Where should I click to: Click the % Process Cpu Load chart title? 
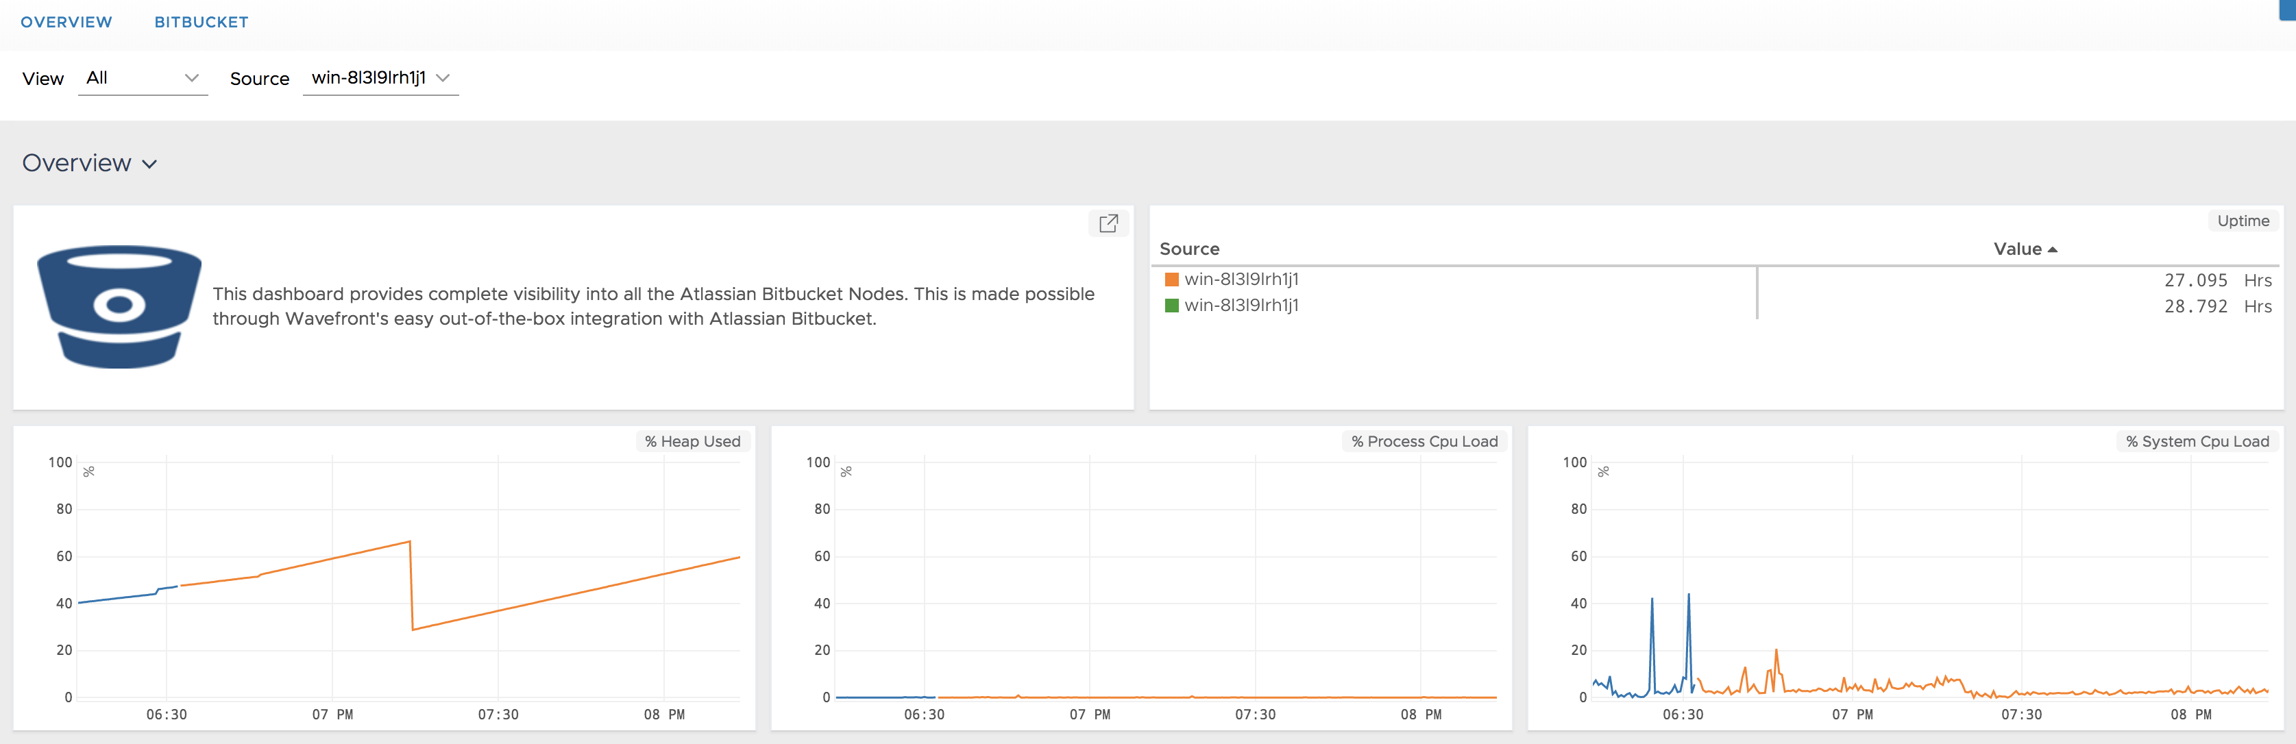[x=1424, y=441]
